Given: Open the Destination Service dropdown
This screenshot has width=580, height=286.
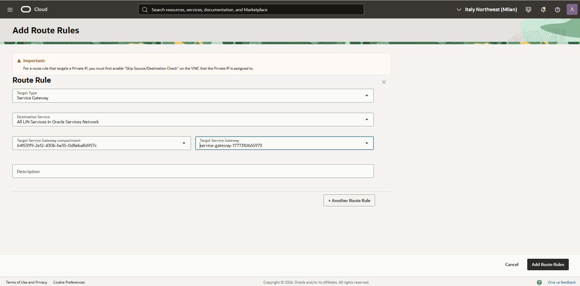Looking at the screenshot, I should coord(193,120).
